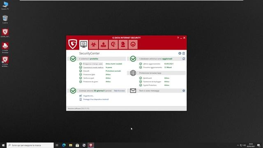This screenshot has height=148, width=263.
Task: Open 'Protezione Web' row options
Action: coord(89,74)
